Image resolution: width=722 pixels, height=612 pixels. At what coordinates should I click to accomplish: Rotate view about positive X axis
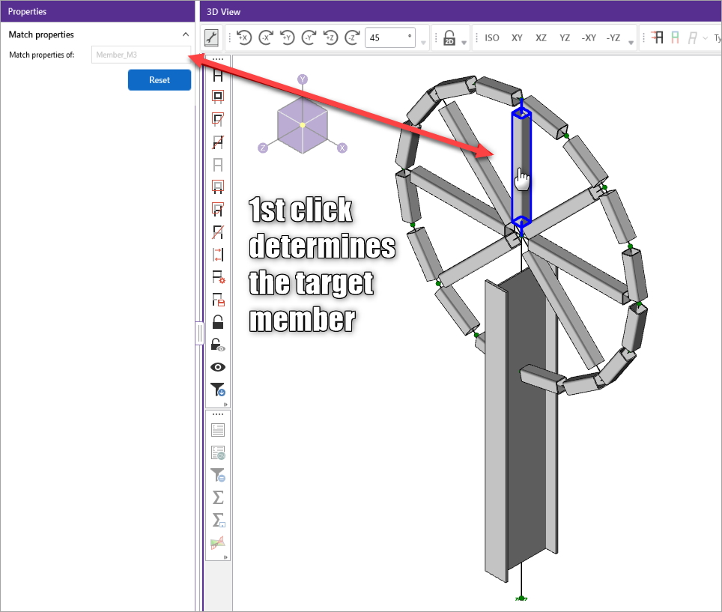[x=243, y=37]
